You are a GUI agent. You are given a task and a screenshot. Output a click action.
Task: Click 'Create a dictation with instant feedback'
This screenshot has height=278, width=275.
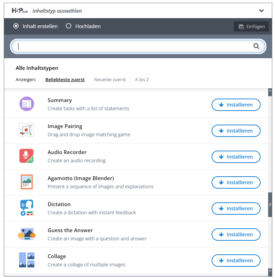[92, 212]
